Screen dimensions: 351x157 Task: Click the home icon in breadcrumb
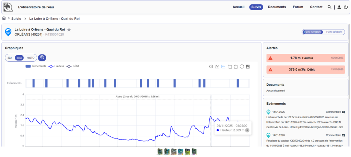4,18
